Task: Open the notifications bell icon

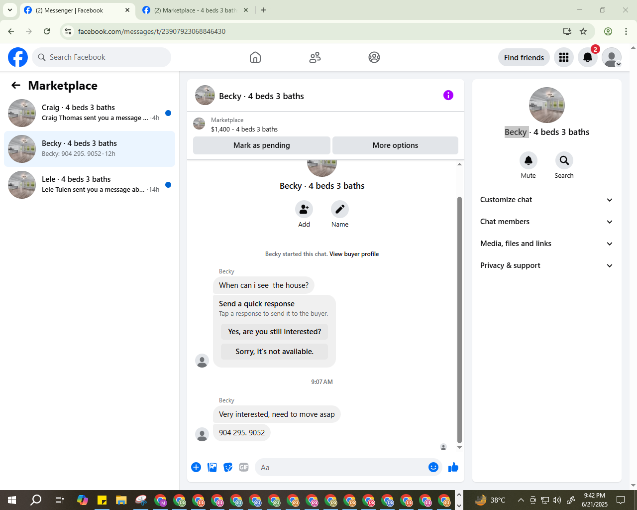Action: click(588, 57)
